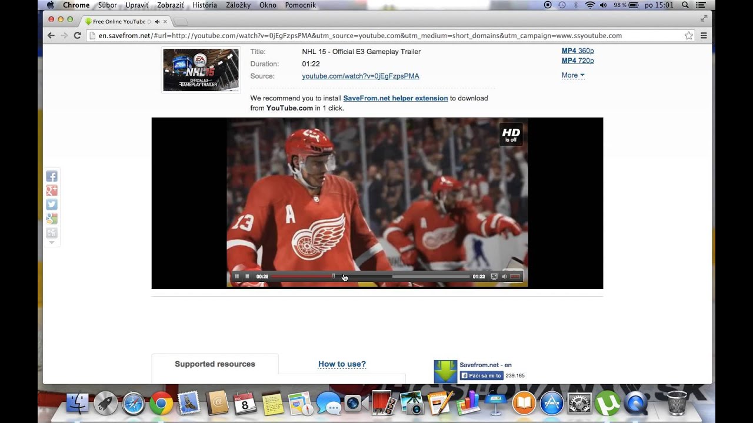Open the Zobraziť menu
Viewport: 753px width, 423px height.
click(171, 5)
